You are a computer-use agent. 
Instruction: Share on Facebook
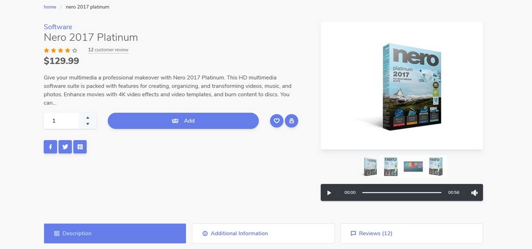50,147
